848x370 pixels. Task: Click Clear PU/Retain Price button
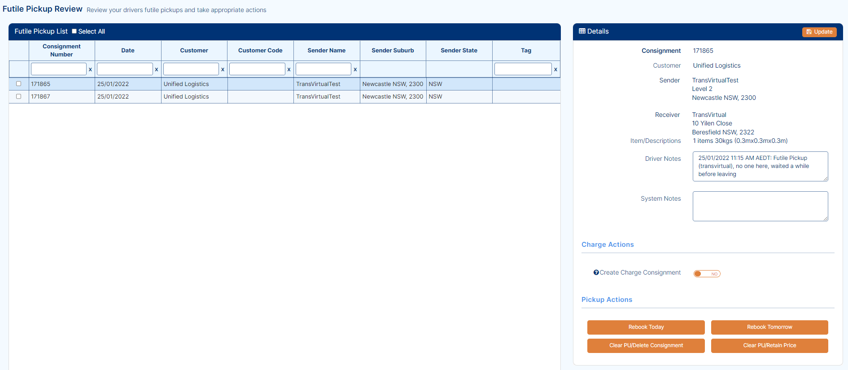coord(769,345)
